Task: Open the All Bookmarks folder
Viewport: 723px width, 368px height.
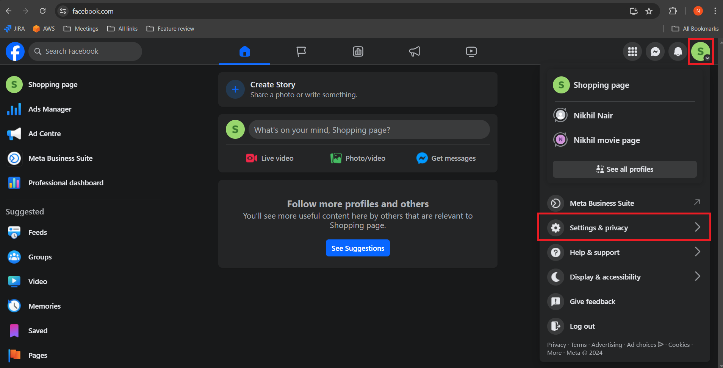Action: coord(695,29)
